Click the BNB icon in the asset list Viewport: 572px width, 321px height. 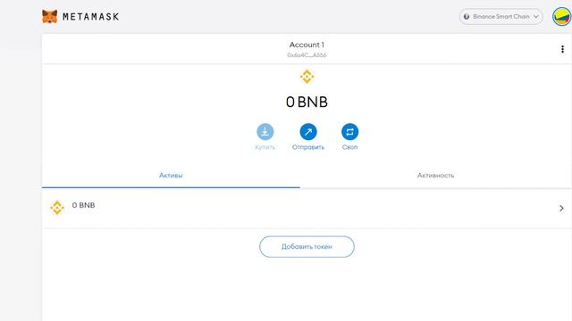pyautogui.click(x=57, y=208)
